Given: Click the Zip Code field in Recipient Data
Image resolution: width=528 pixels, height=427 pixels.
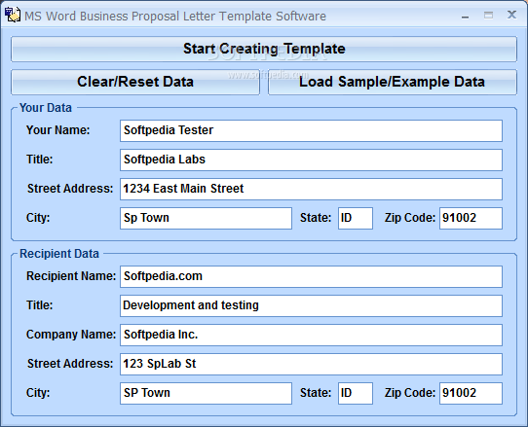Looking at the screenshot, I should tap(471, 393).
